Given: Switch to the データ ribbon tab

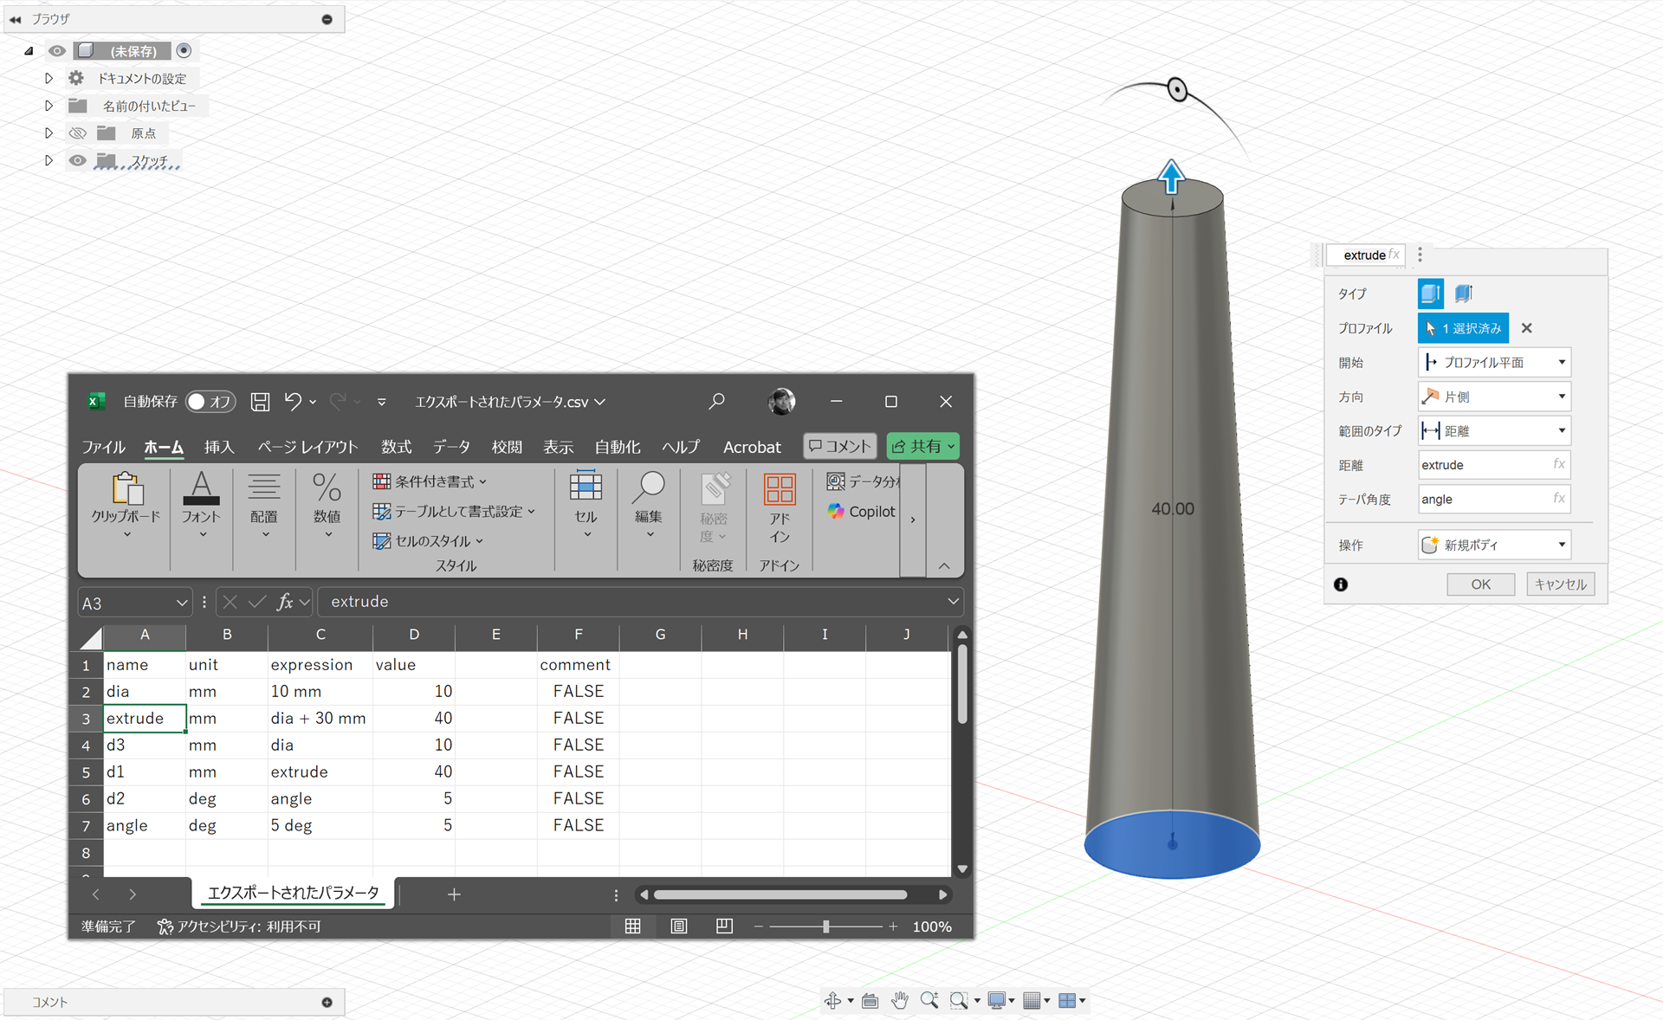Looking at the screenshot, I should [x=450, y=447].
